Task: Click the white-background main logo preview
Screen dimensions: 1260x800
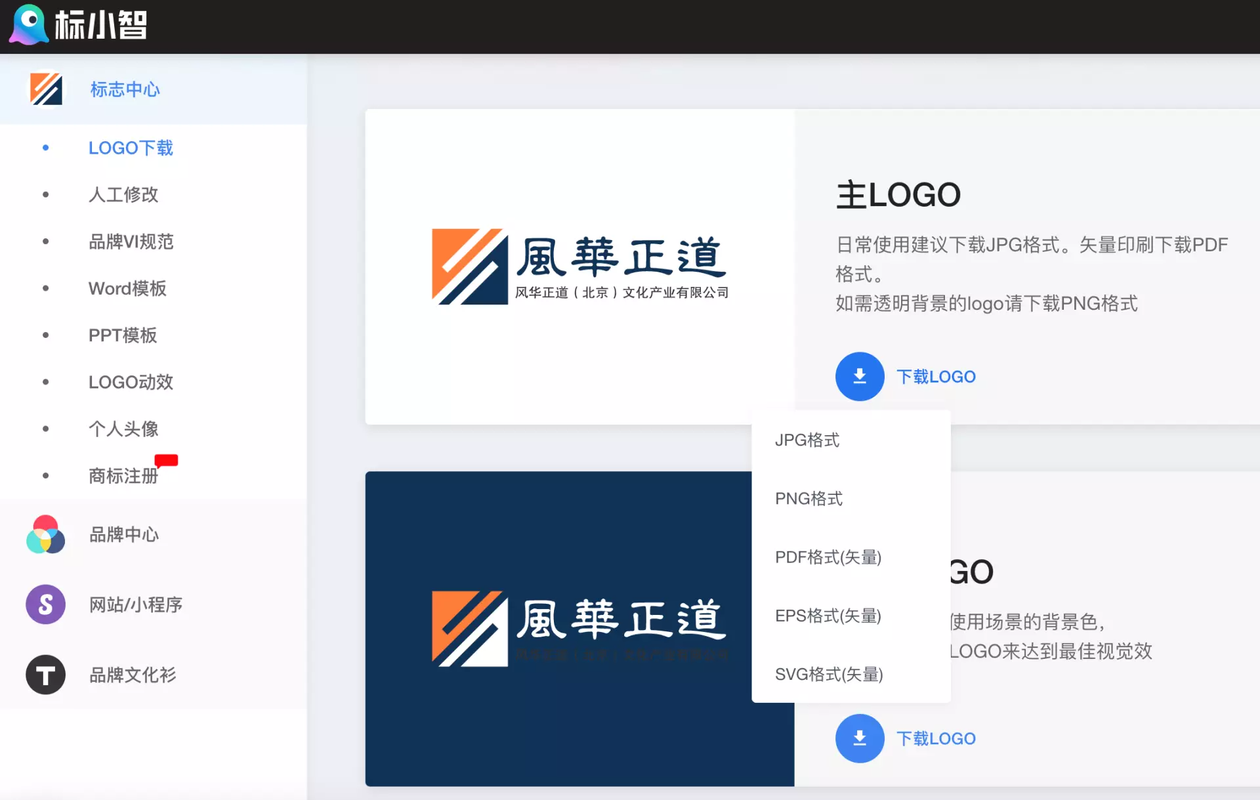Action: (579, 266)
